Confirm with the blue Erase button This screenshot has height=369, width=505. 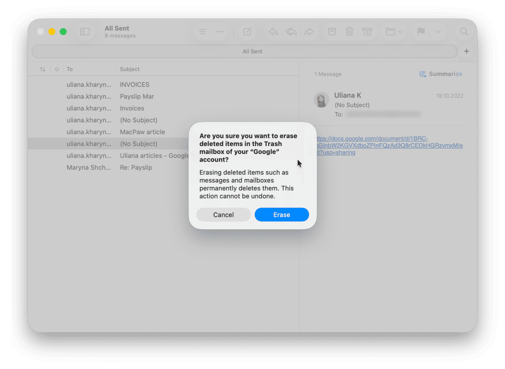point(282,215)
